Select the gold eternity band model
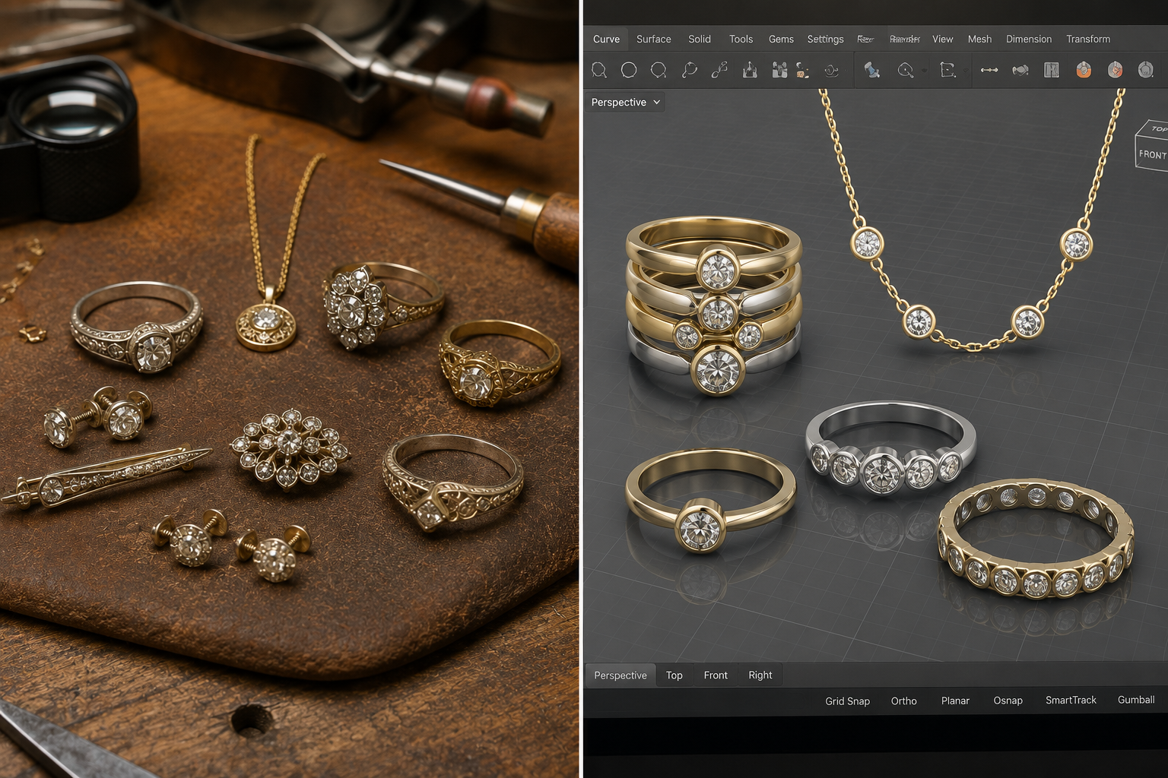This screenshot has width=1168, height=778. [x=1036, y=538]
